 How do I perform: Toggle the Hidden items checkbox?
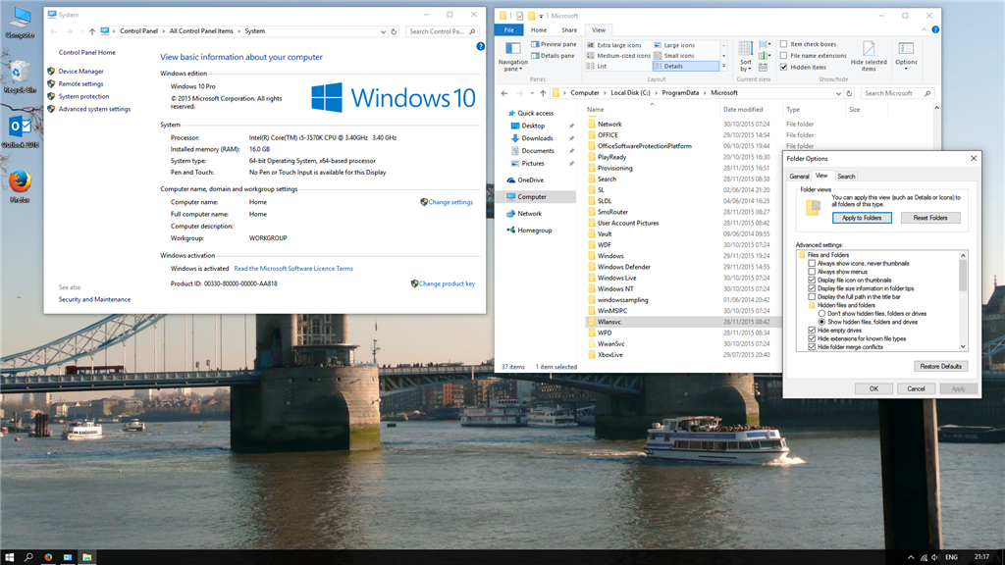pyautogui.click(x=784, y=68)
